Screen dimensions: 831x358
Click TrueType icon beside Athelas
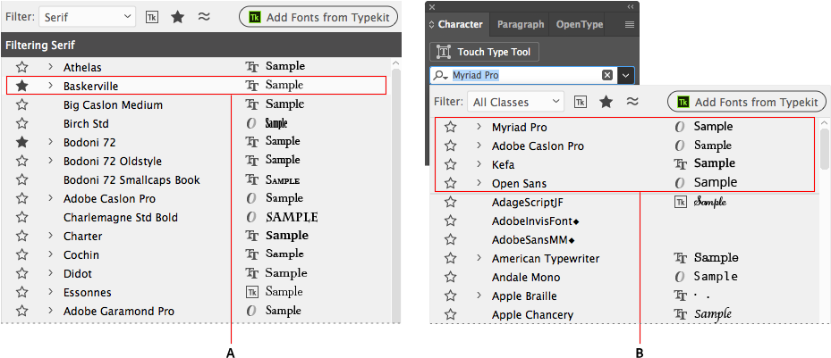click(251, 67)
